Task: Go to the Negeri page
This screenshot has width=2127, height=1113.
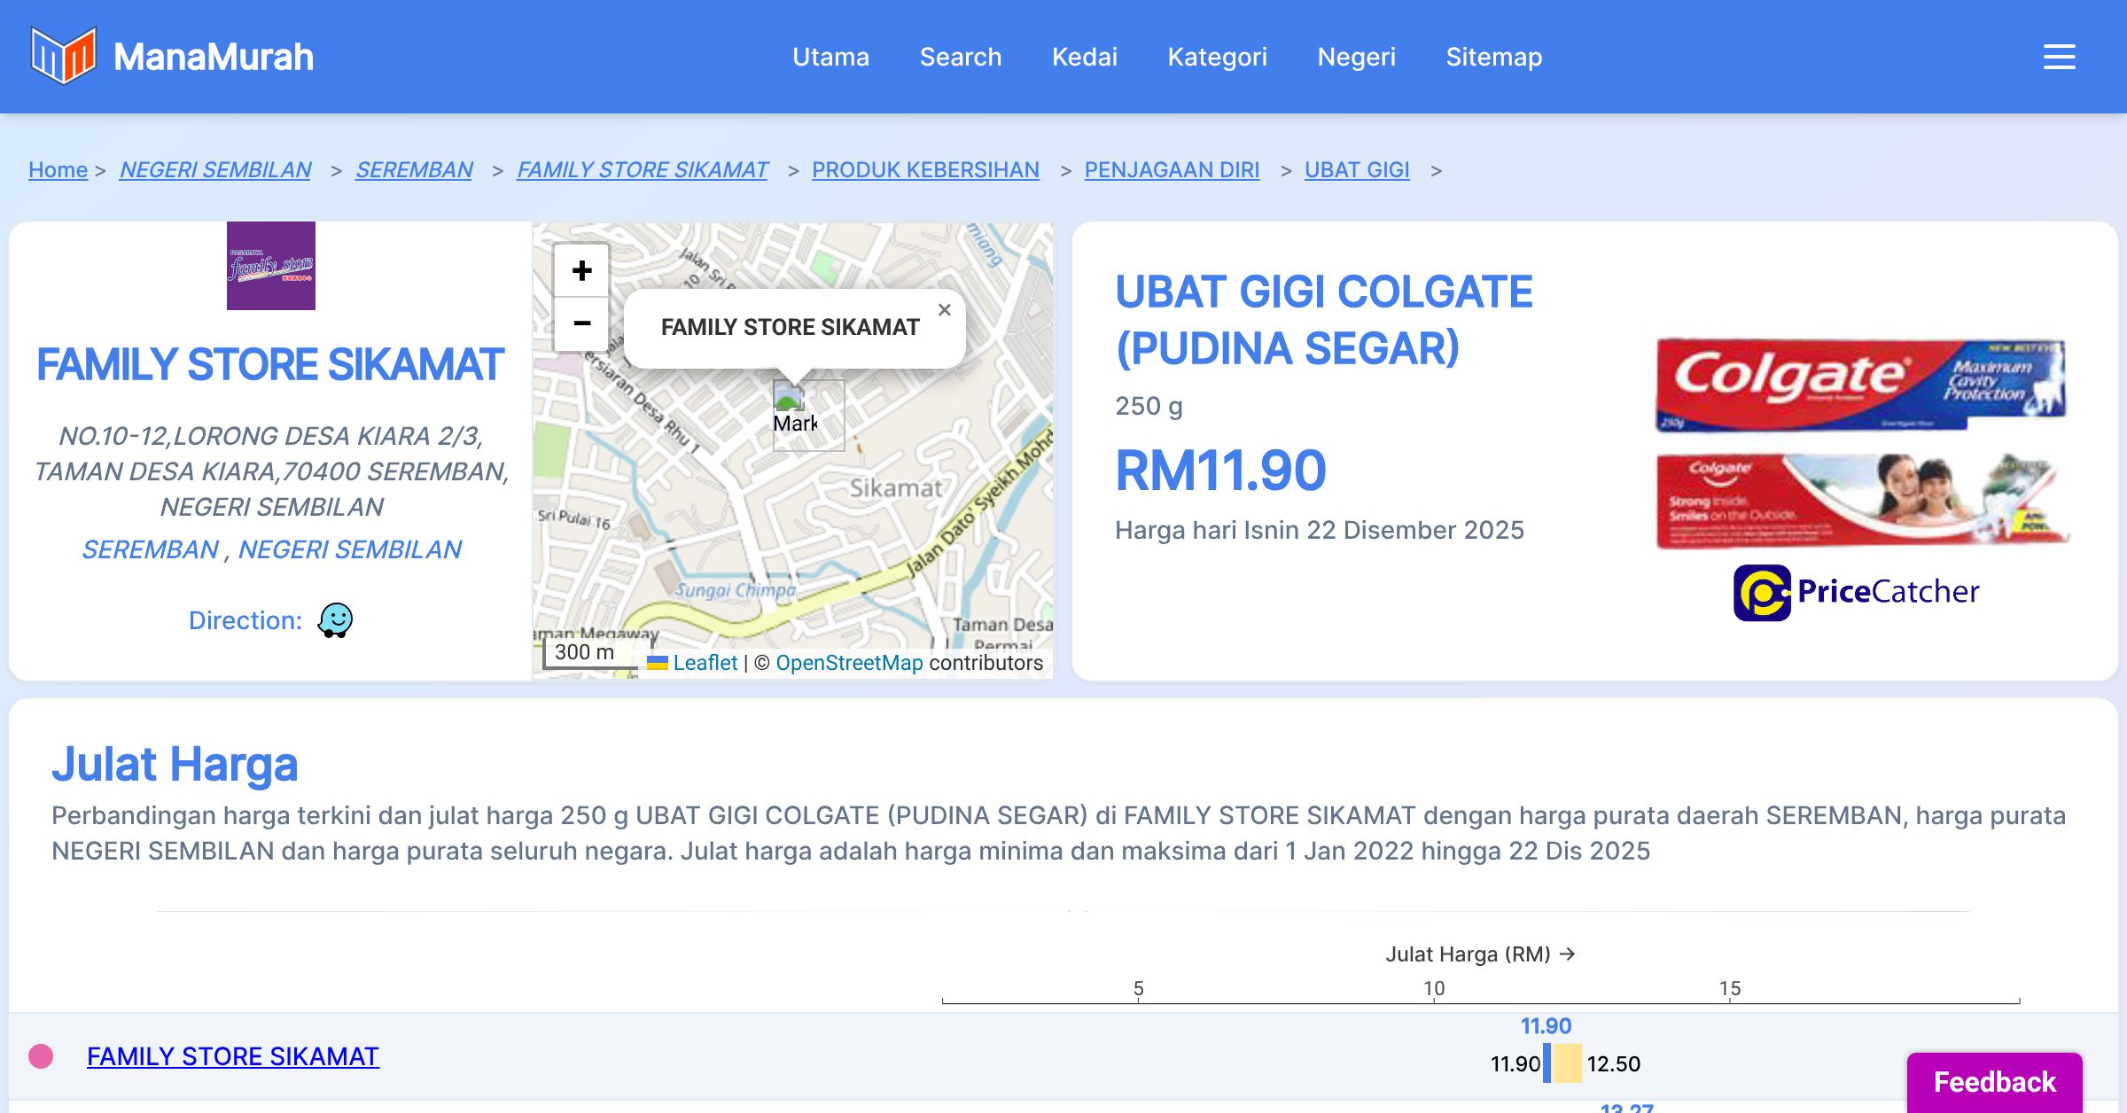Action: [x=1356, y=57]
